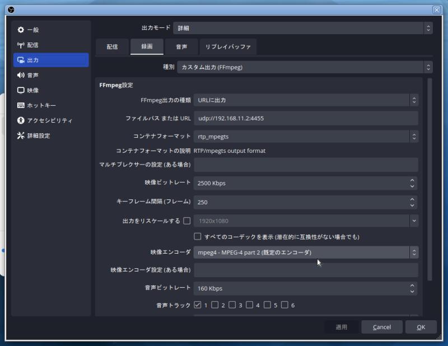Switch to the 音声 output tab
The image size is (448, 346).
pos(181,47)
